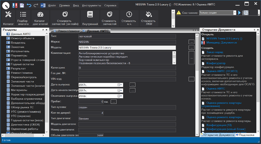Click the ellipsis button next to Комплектация

(x=192, y=58)
